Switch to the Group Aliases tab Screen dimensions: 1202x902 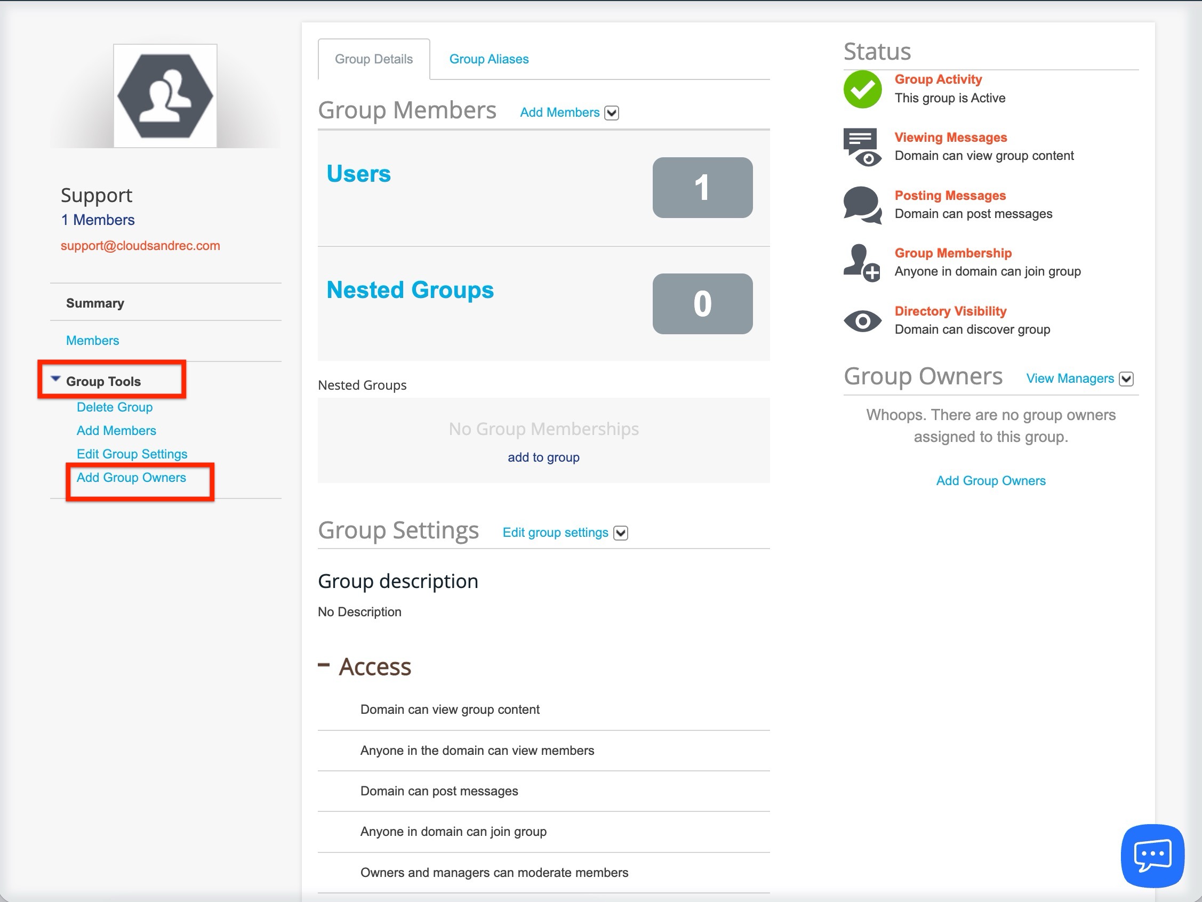pyautogui.click(x=489, y=59)
